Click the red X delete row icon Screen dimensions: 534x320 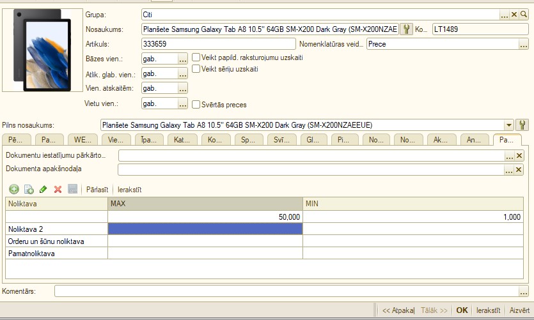pos(58,190)
